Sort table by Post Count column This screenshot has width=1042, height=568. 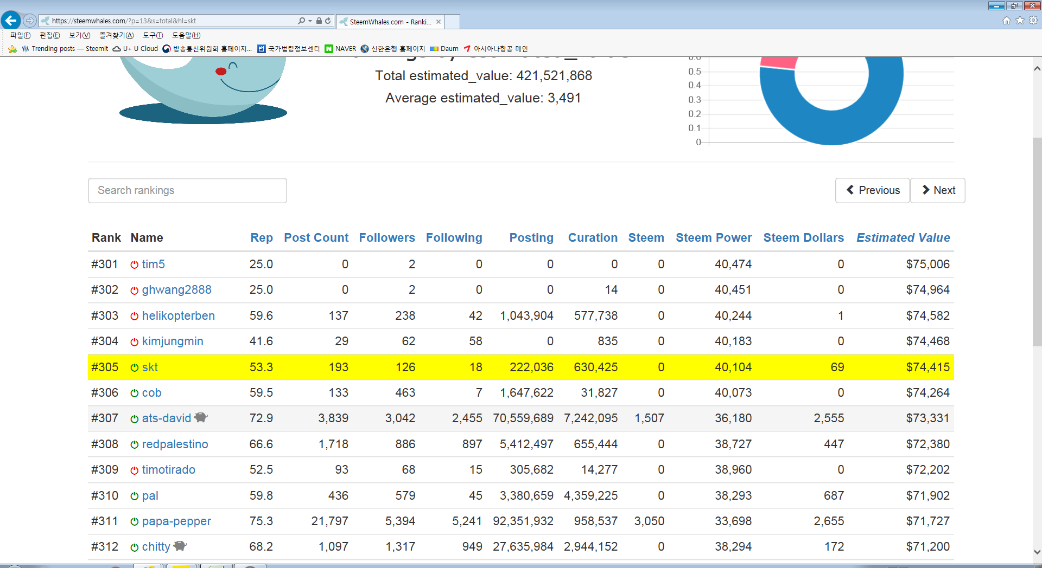(x=316, y=238)
